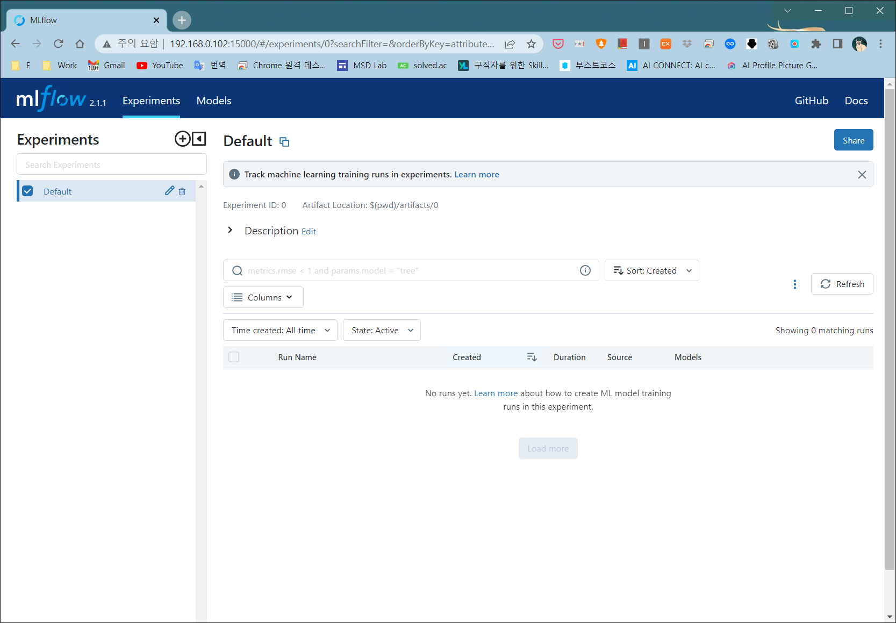Click the pencil icon to rename Default
896x623 pixels.
(169, 191)
